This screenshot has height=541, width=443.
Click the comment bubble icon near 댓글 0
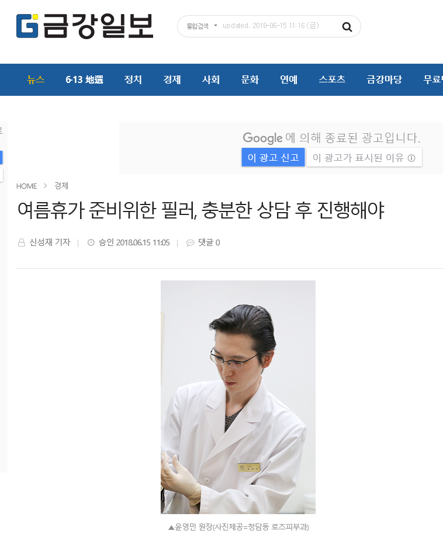(x=190, y=243)
